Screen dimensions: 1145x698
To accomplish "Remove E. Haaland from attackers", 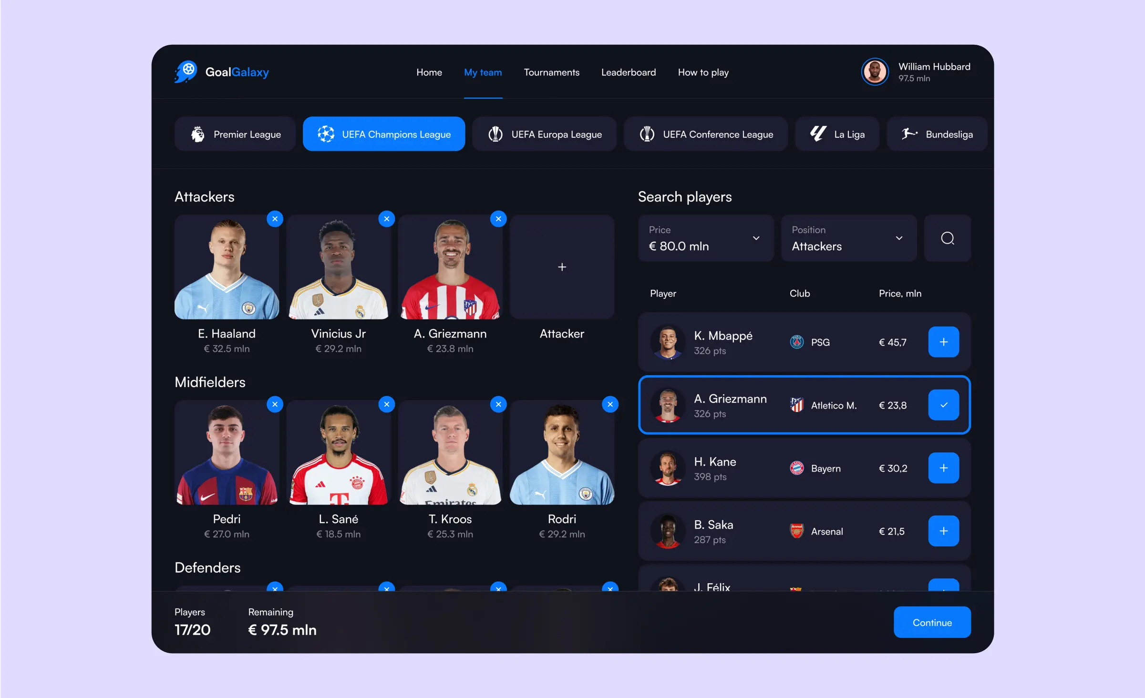I will coord(275,219).
